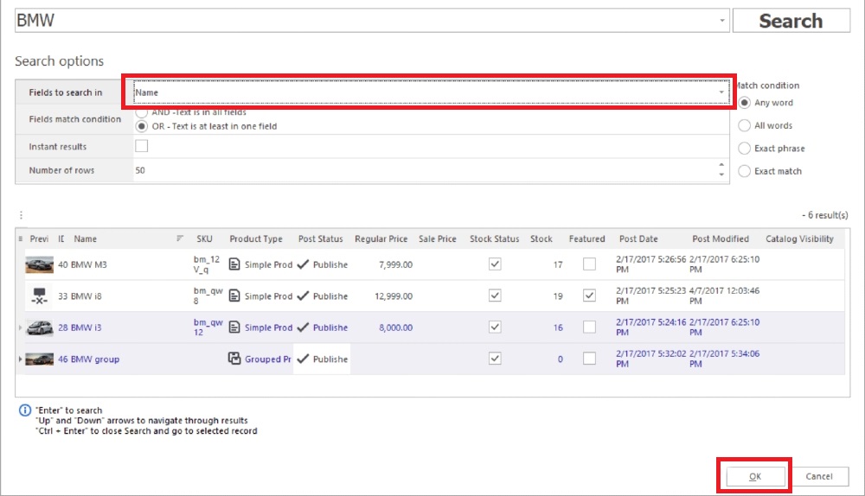Click the Name column filter icon
Viewport: 865px width, 496px height.
coord(180,238)
